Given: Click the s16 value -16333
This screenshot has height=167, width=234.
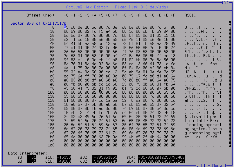Looking at the screenshot, I should point(64,157).
